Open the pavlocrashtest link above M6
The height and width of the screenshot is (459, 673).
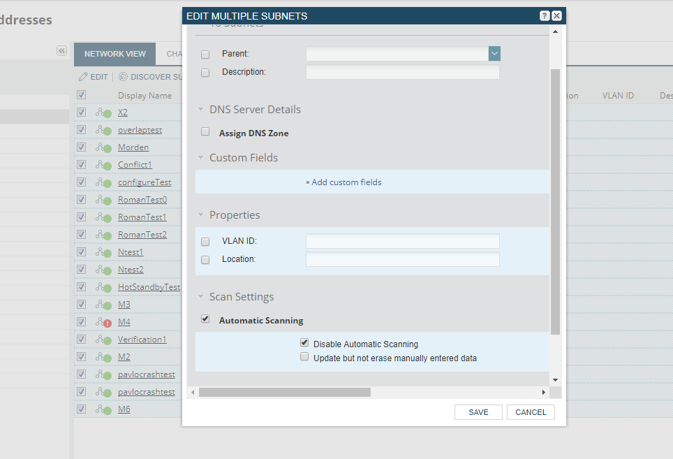[x=147, y=392]
